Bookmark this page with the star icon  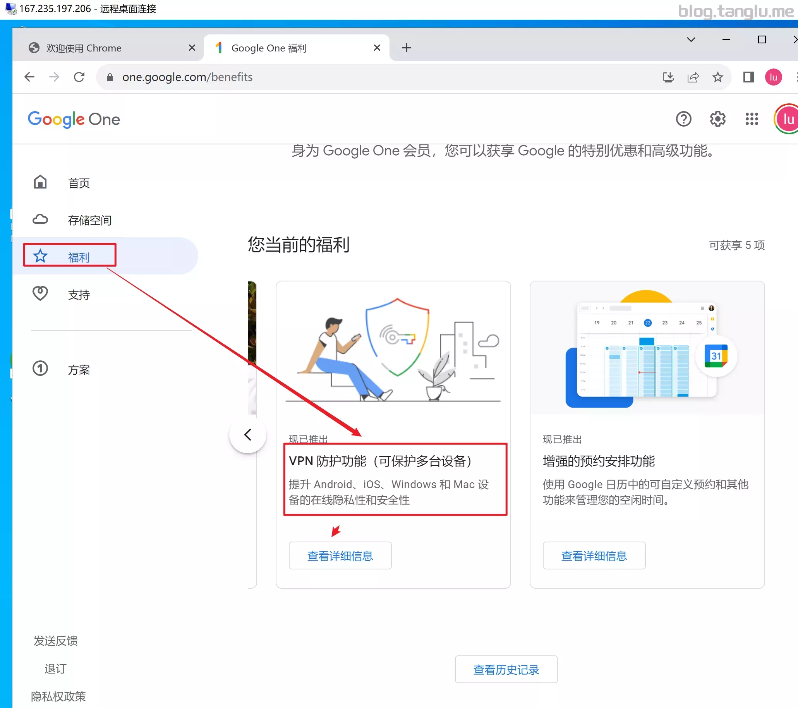click(717, 77)
